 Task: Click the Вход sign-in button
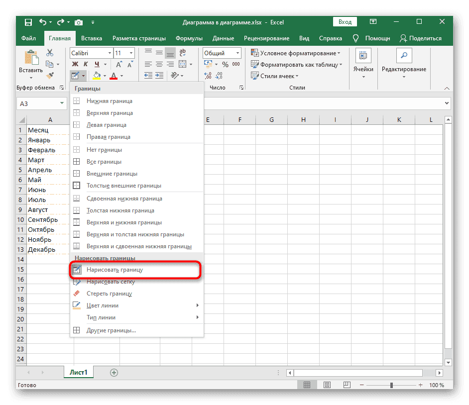345,22
